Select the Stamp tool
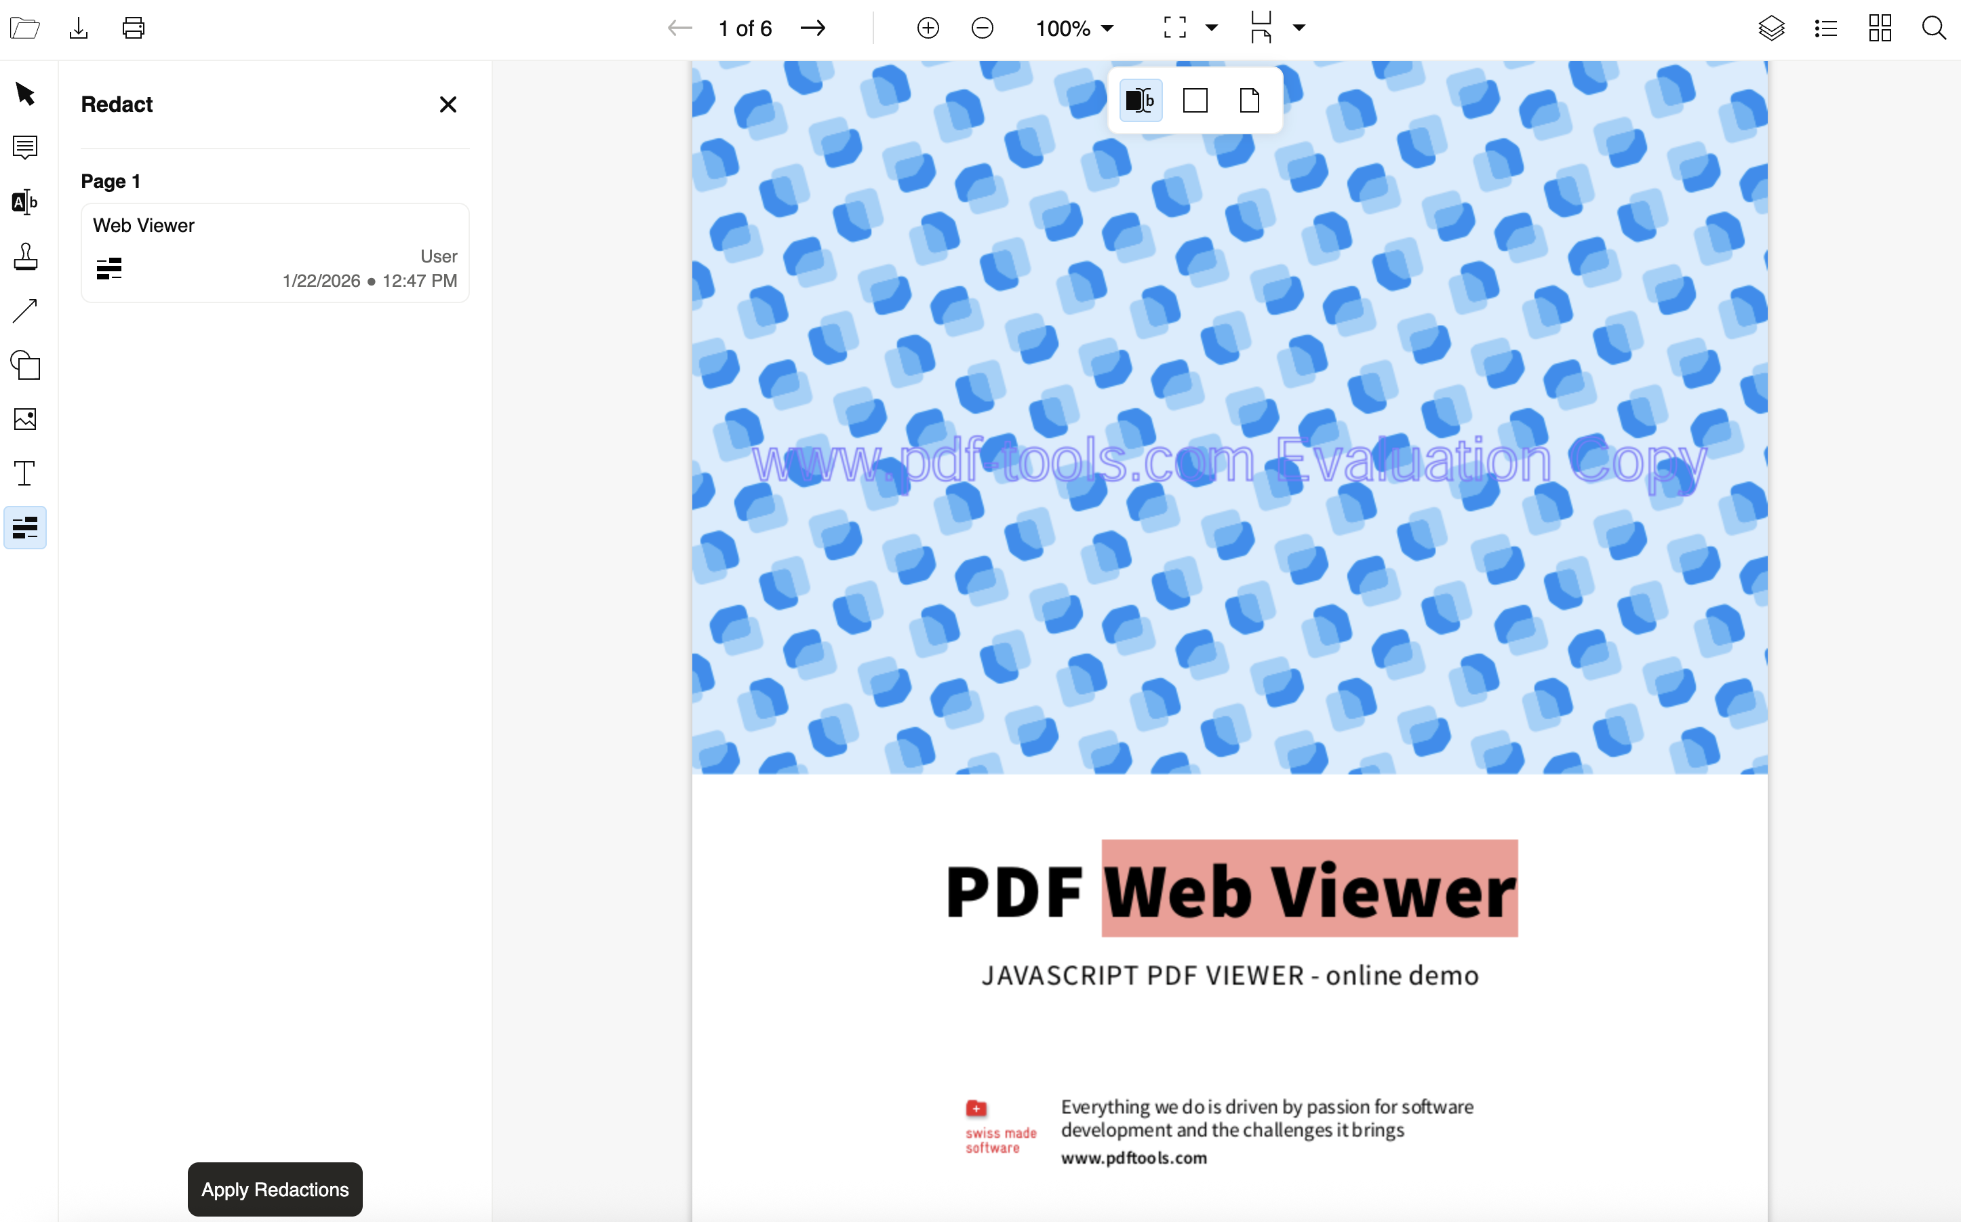Screen dimensions: 1961x1222 (25, 256)
